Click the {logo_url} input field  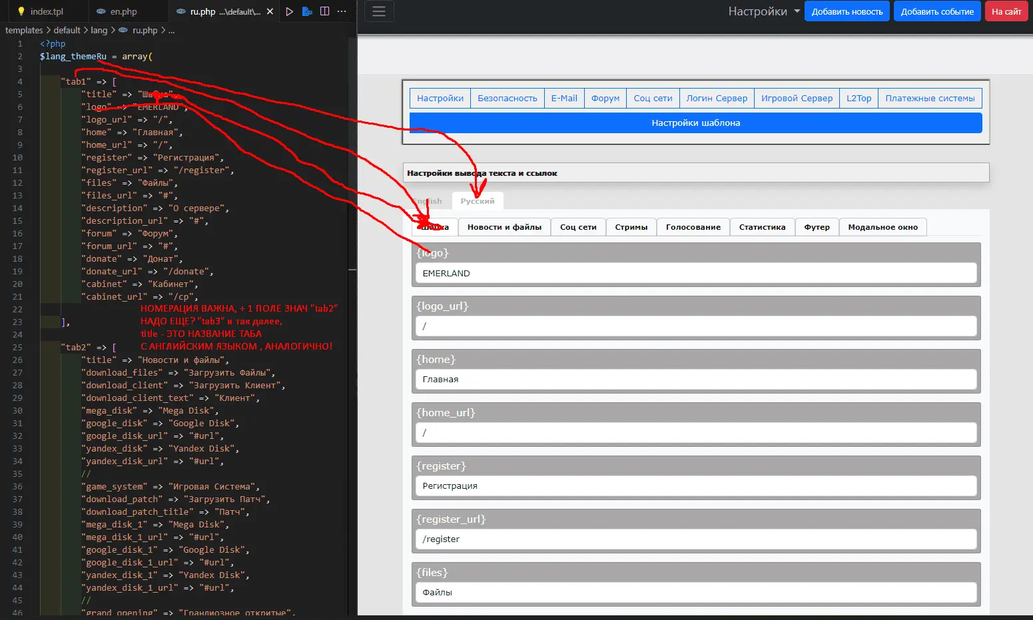point(696,326)
